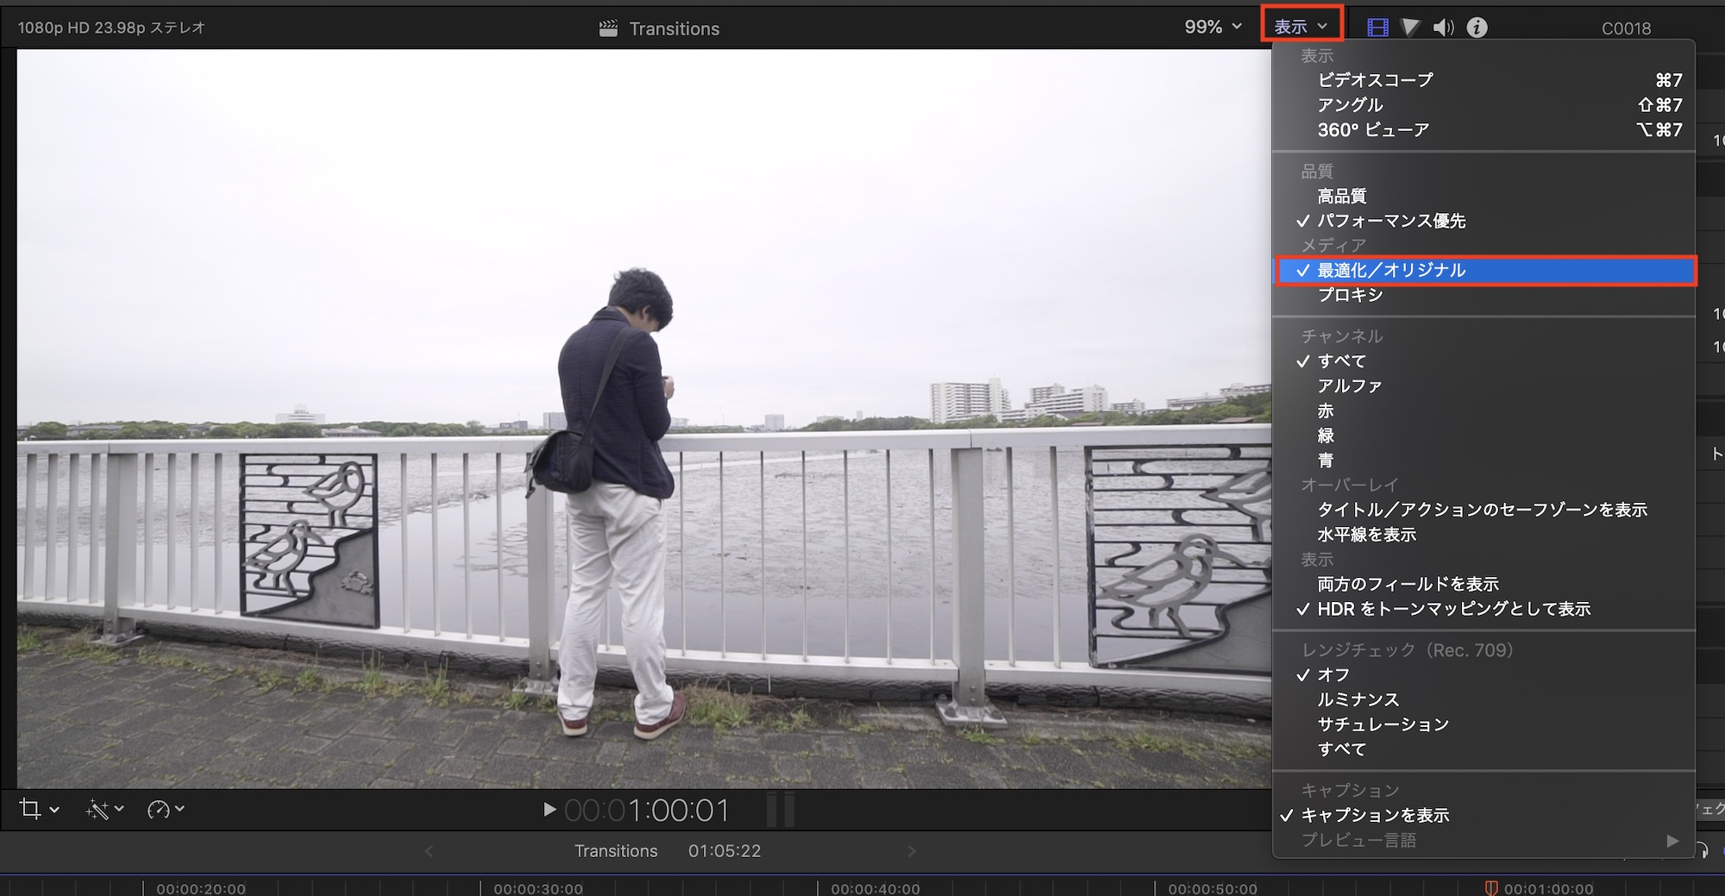Select オフ for range check
The image size is (1725, 896).
[x=1483, y=675]
